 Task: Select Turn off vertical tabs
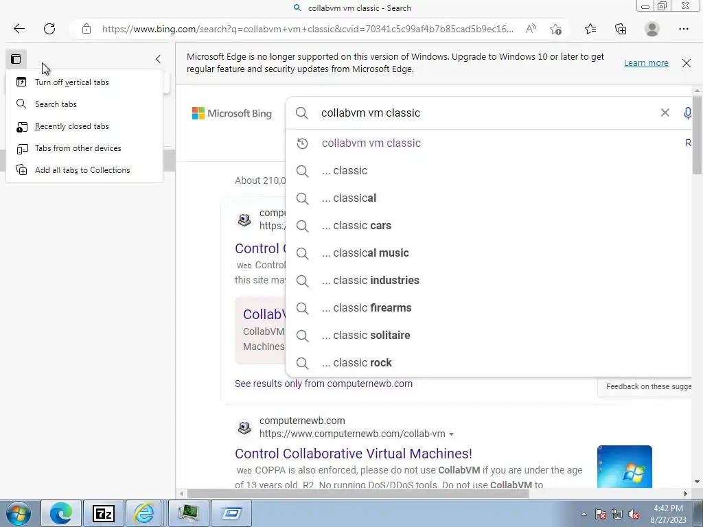click(84, 82)
